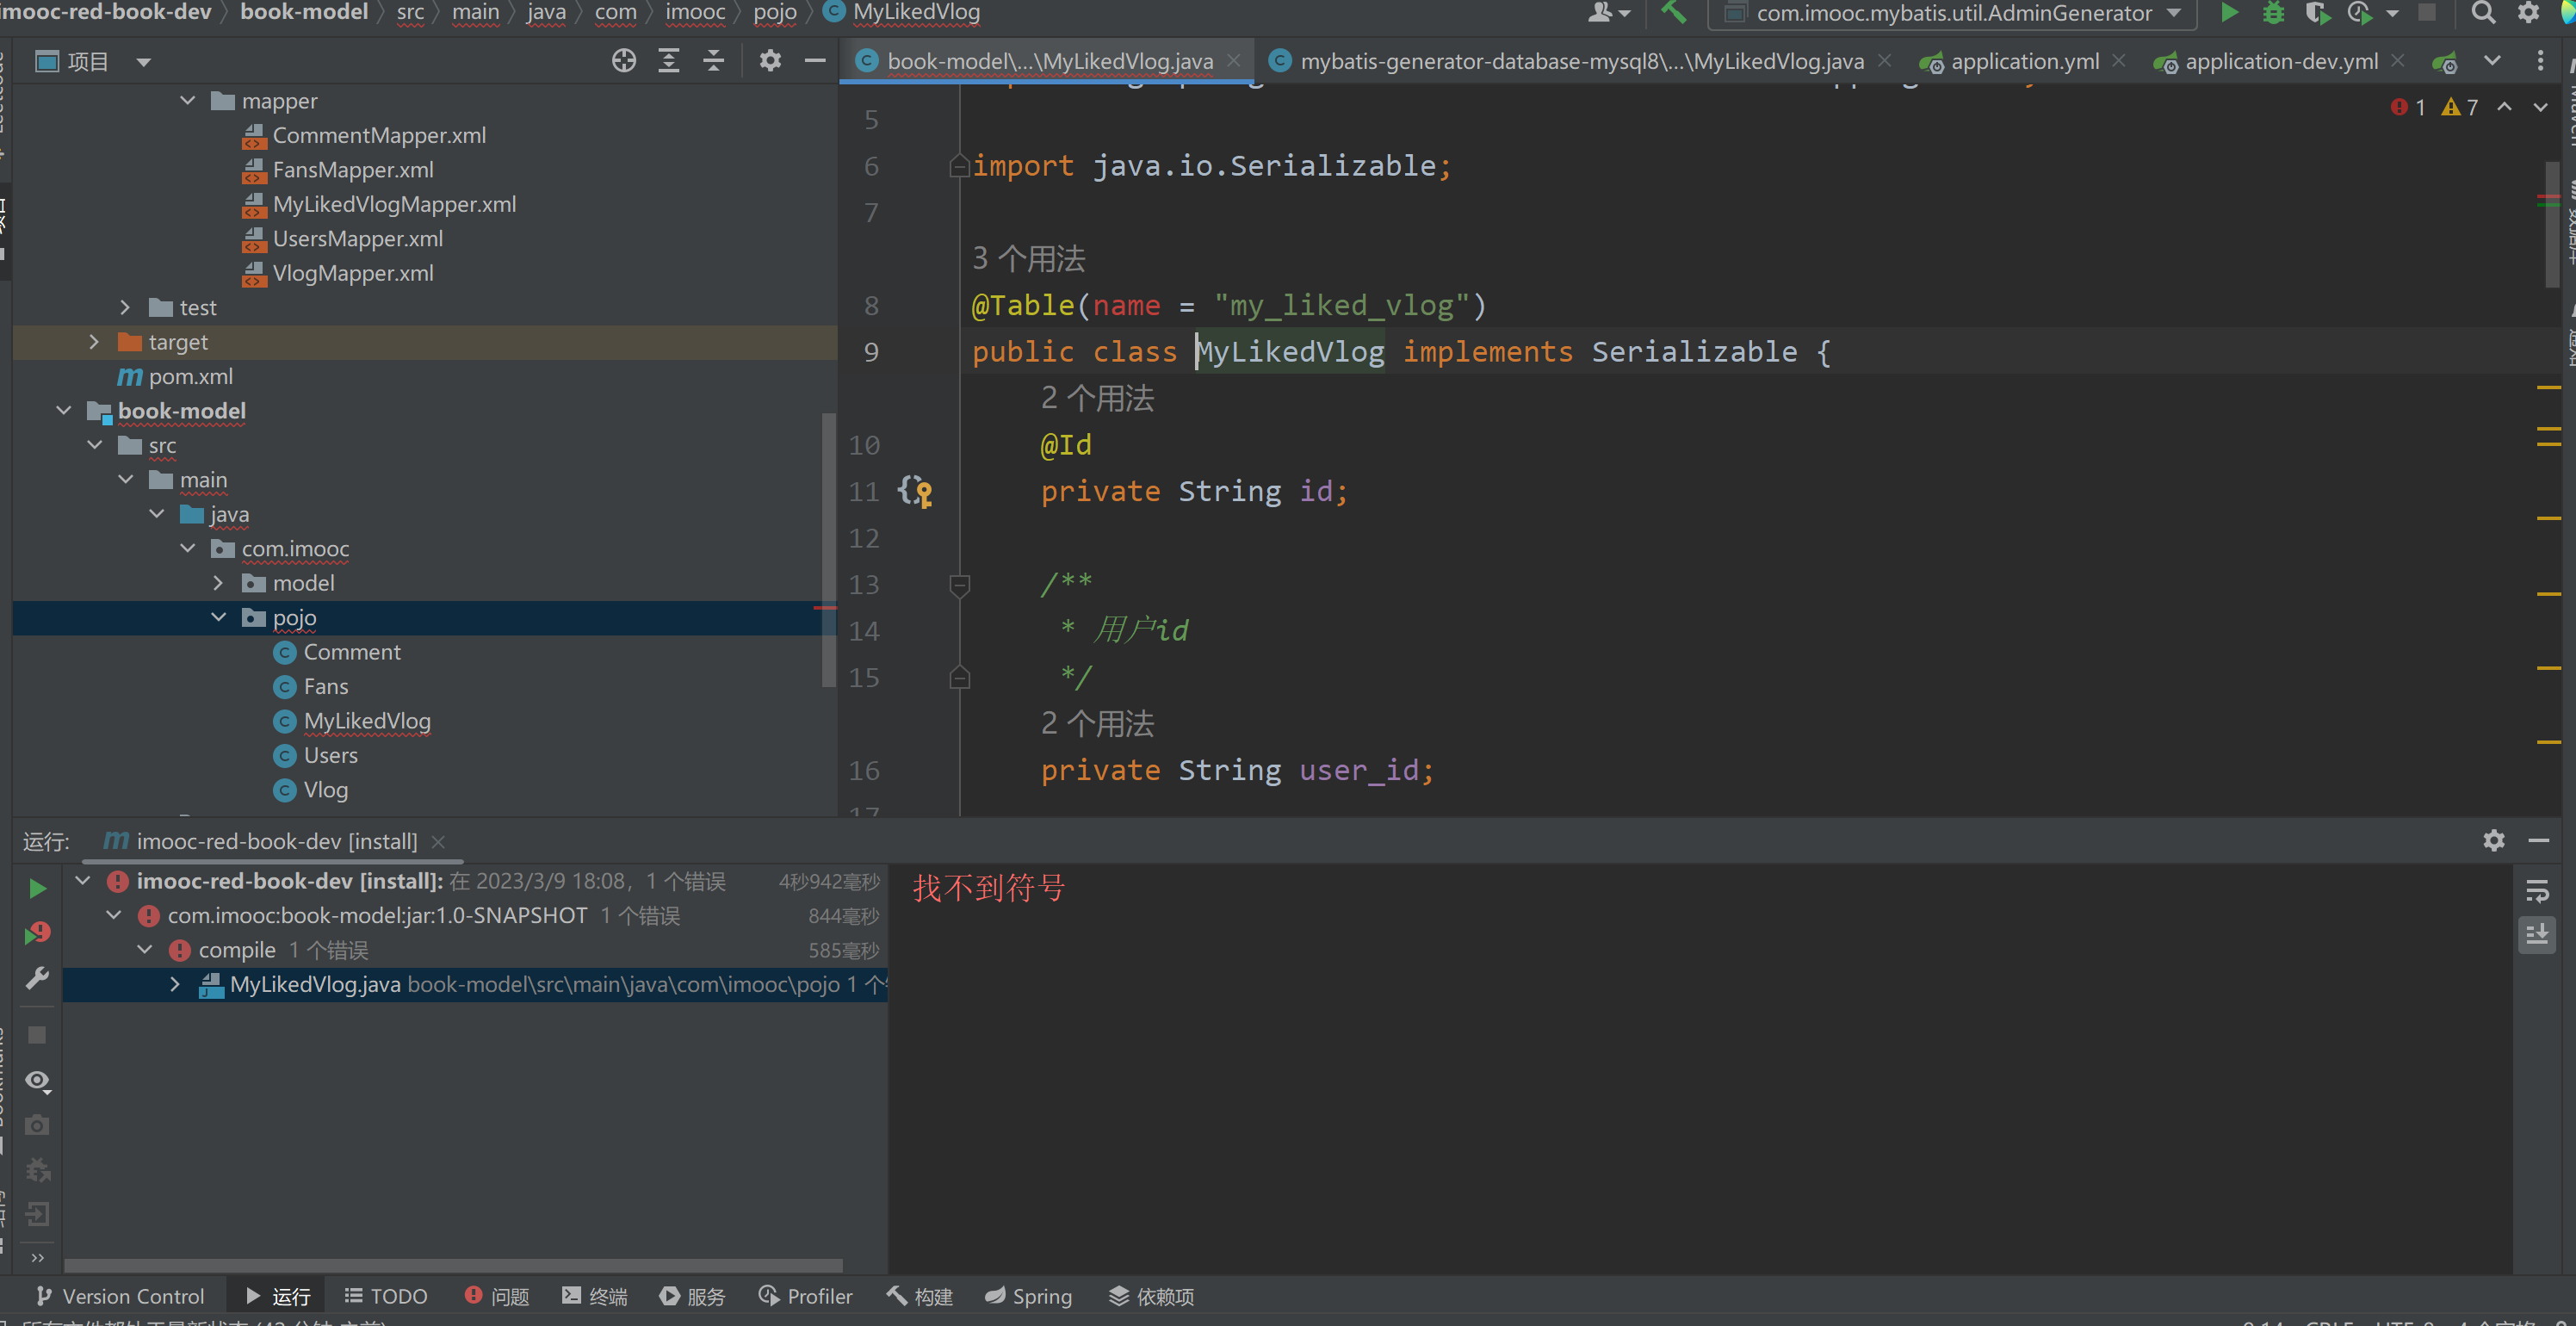Open the search everywhere magnifier
2576x1326 pixels.
click(x=2483, y=13)
